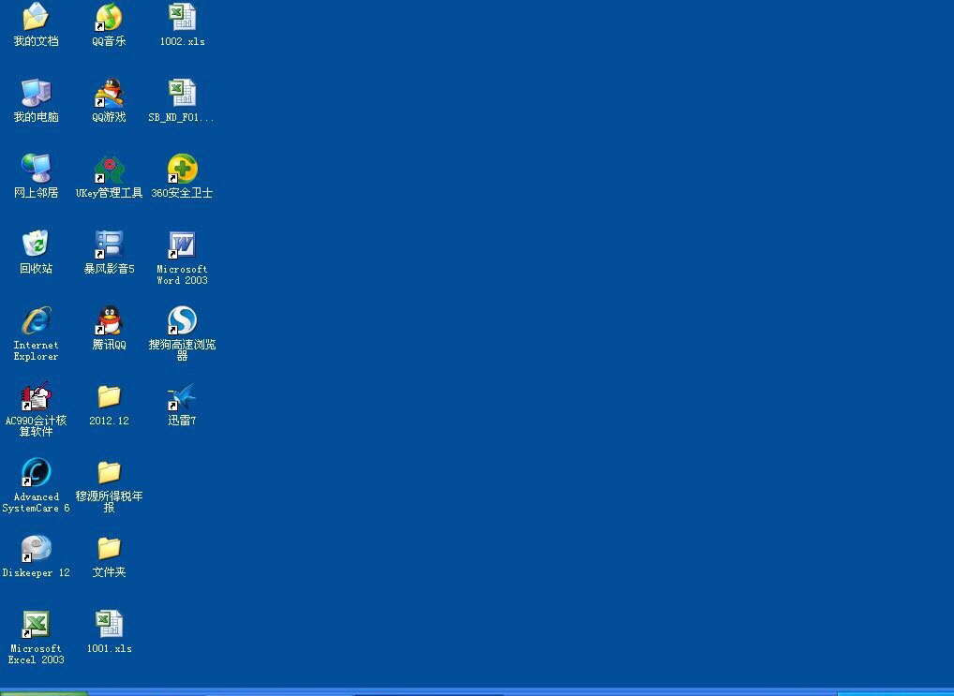Launch the QQ音乐 shortcut
The height and width of the screenshot is (696, 954).
tap(109, 17)
